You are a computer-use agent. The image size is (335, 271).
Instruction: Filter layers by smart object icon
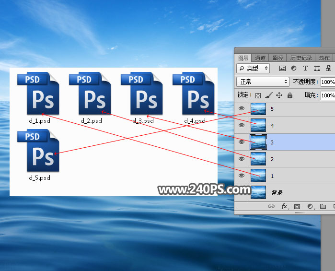[x=328, y=68]
